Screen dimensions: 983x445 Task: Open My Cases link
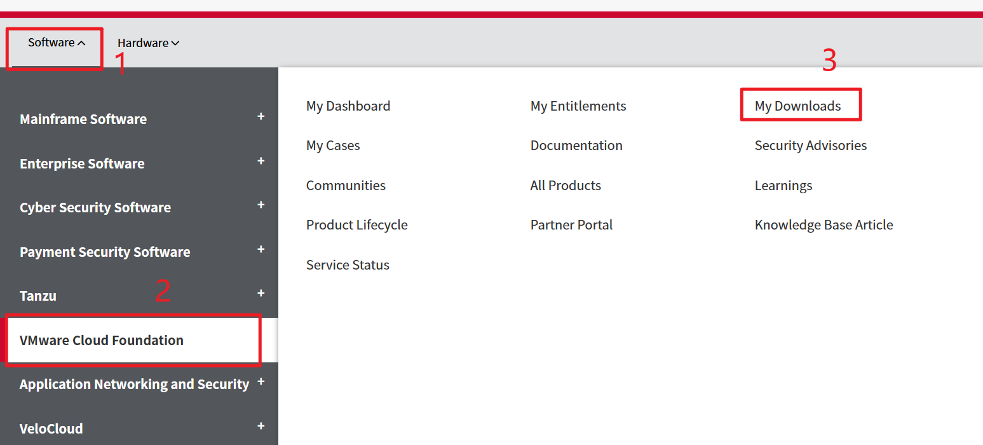tap(333, 146)
